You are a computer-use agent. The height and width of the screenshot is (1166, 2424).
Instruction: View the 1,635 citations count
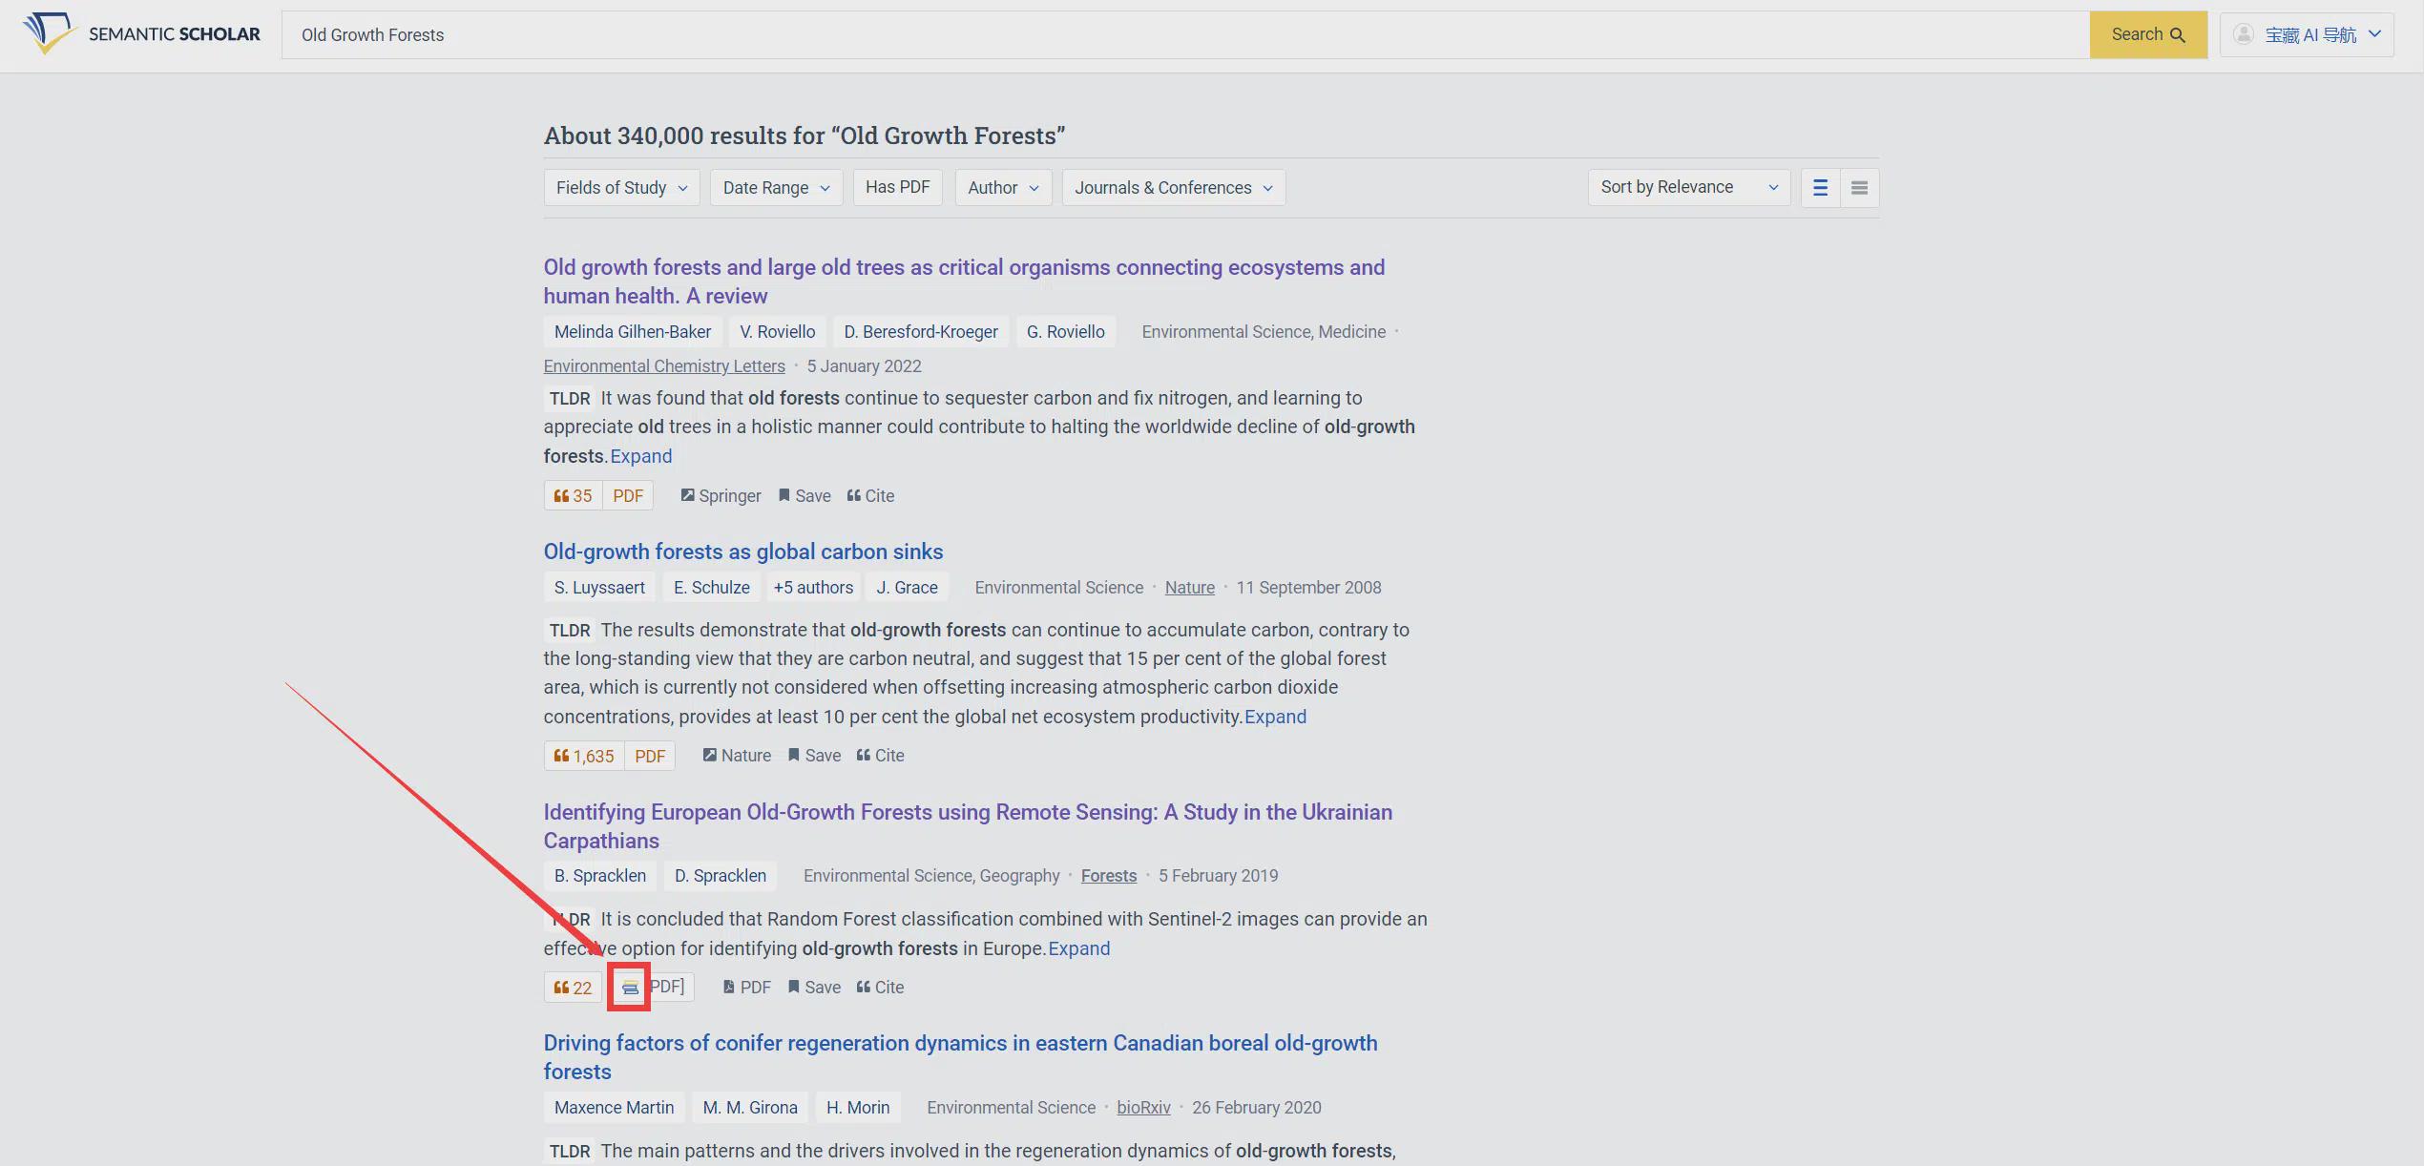click(584, 756)
